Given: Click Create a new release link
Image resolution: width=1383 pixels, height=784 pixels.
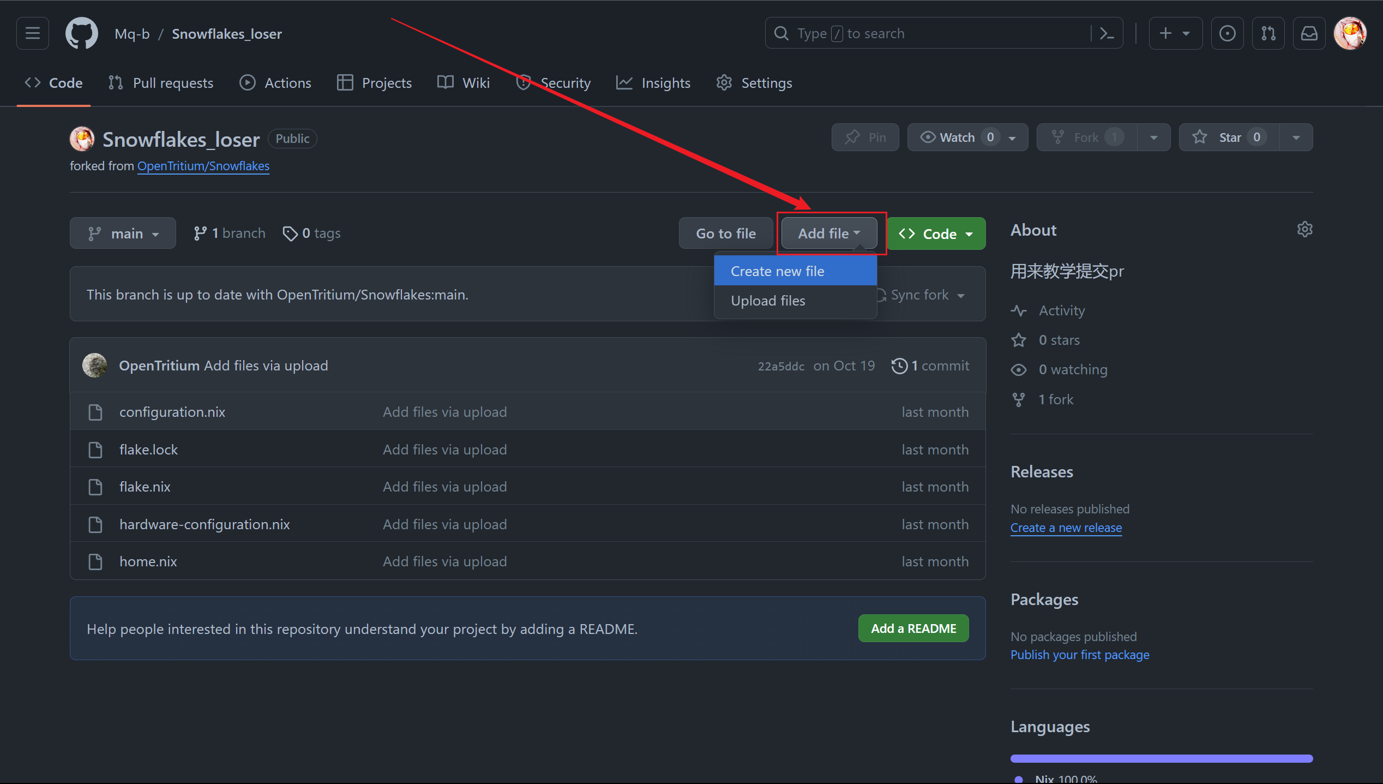Looking at the screenshot, I should click(1066, 528).
